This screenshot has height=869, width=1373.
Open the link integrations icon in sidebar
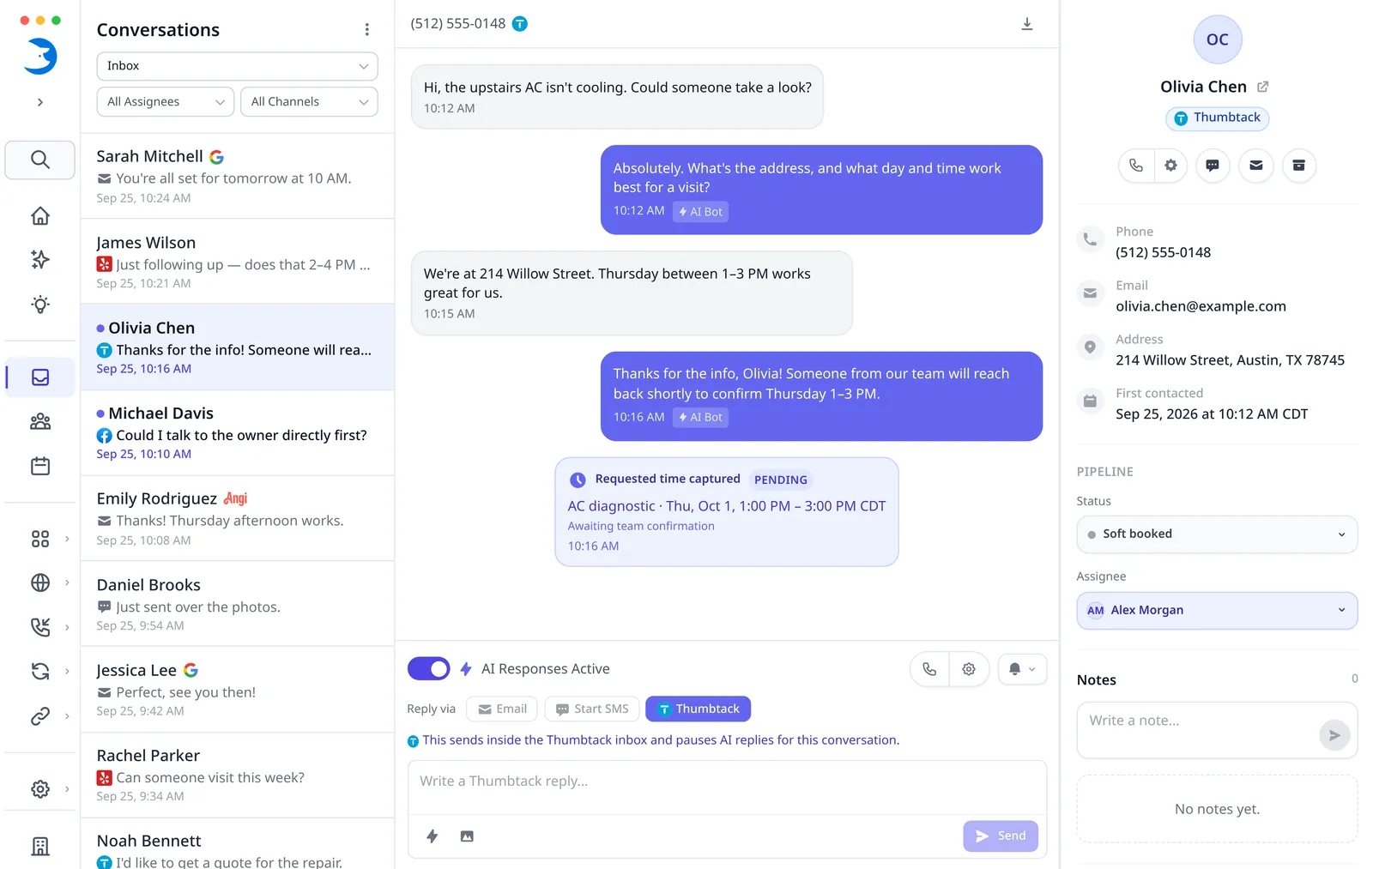coord(40,716)
